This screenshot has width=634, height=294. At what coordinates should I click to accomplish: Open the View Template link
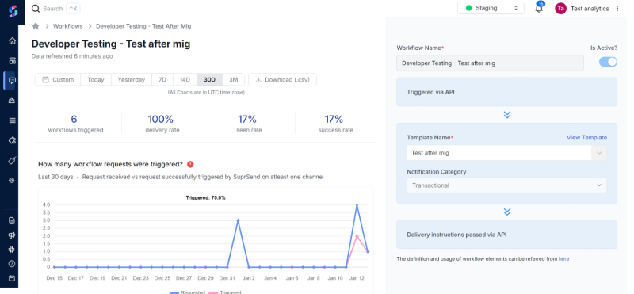tap(586, 138)
